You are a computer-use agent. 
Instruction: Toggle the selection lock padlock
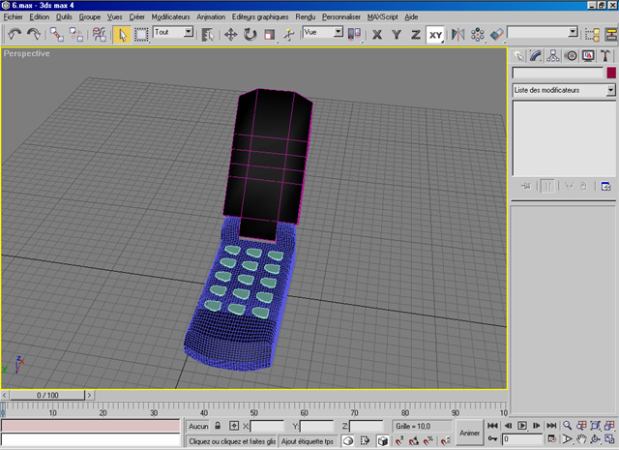click(219, 426)
